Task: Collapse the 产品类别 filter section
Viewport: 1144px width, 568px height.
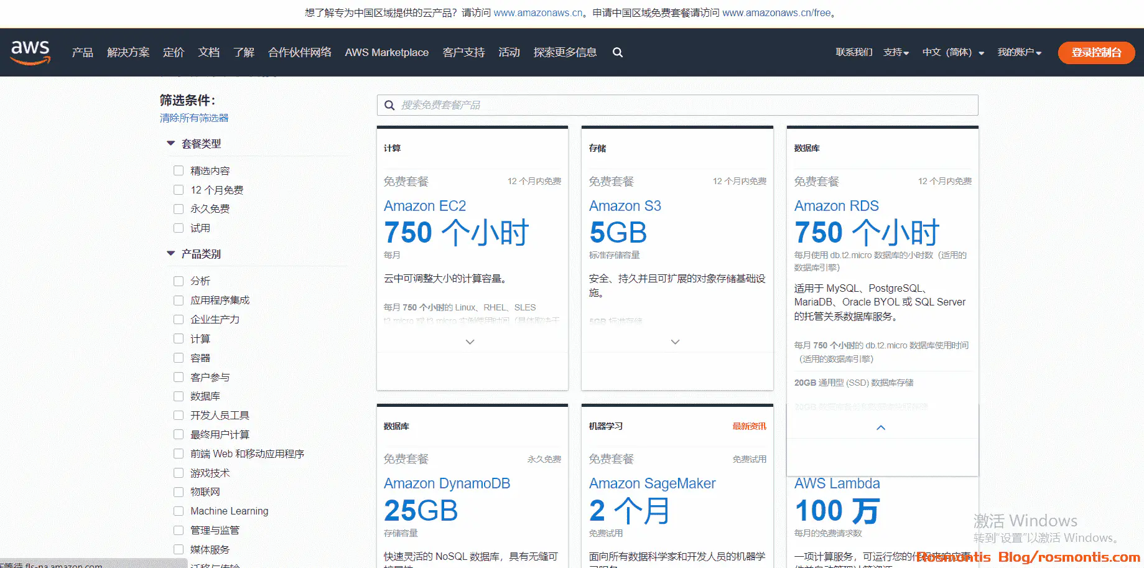Action: 170,253
